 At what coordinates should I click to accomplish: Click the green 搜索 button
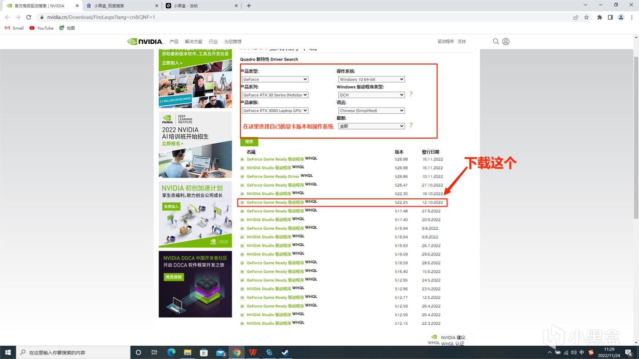(249, 141)
